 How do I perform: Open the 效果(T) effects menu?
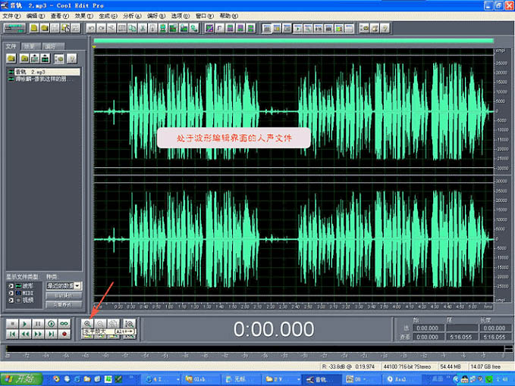point(83,15)
